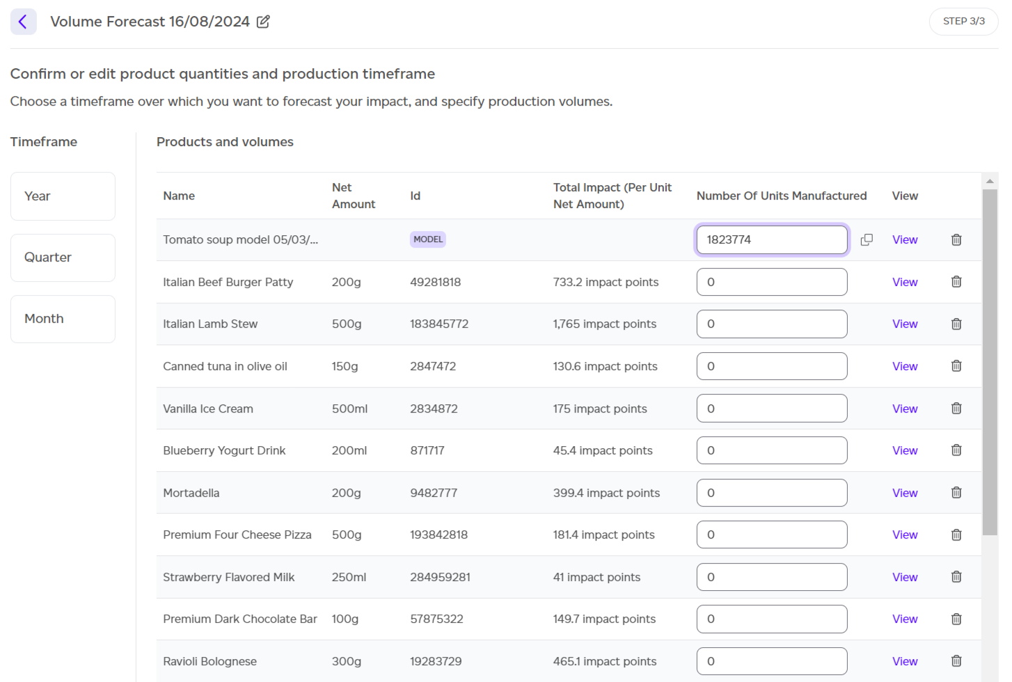Click the '465.1 impact points' cell

pyautogui.click(x=605, y=661)
